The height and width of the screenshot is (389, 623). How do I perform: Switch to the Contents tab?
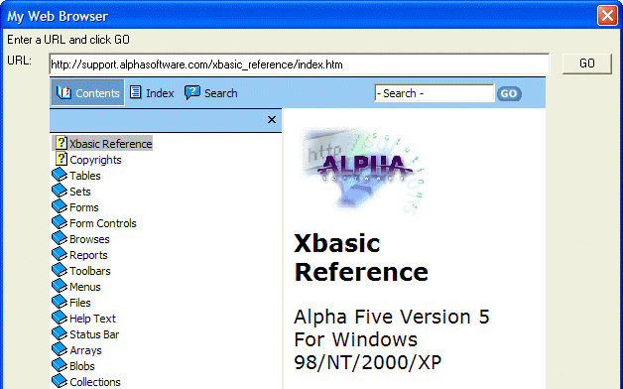[x=88, y=92]
